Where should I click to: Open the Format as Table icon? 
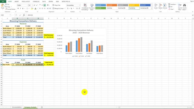pos(92,5)
